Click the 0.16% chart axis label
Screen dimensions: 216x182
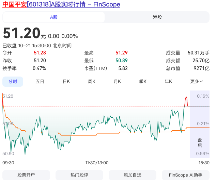[203, 96]
